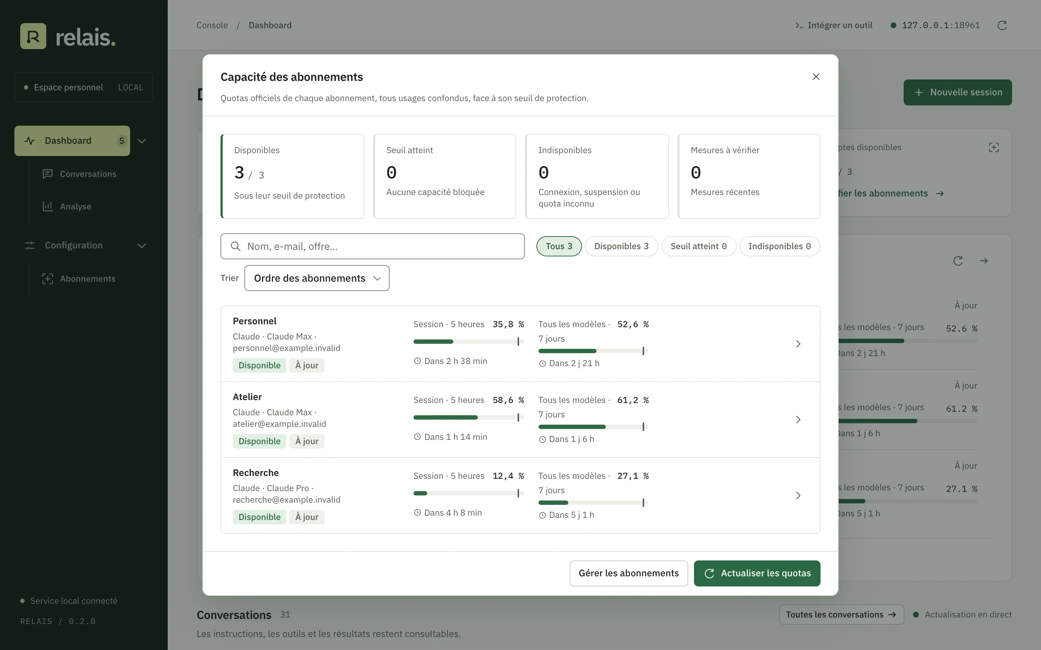The height and width of the screenshot is (650, 1041).
Task: Click the clock icon beside Dans 2 h 38 min
Action: pyautogui.click(x=417, y=361)
